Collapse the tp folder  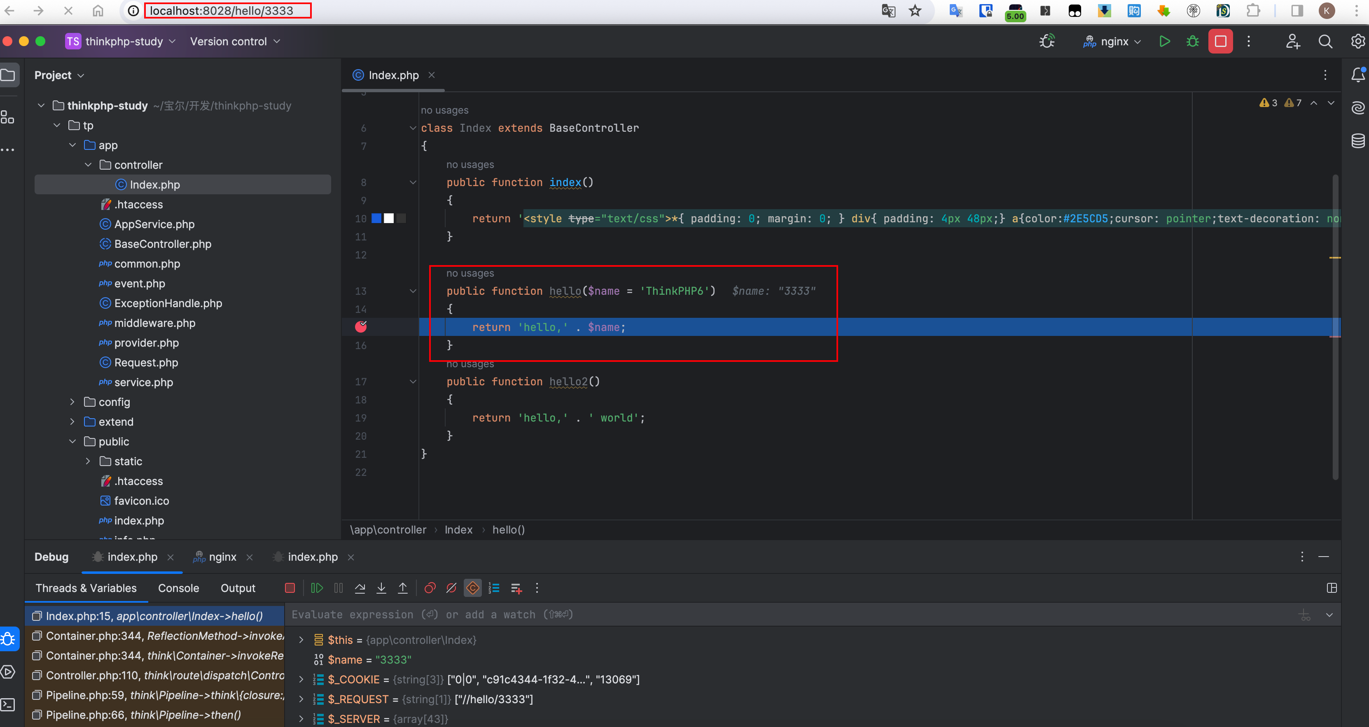tap(57, 125)
